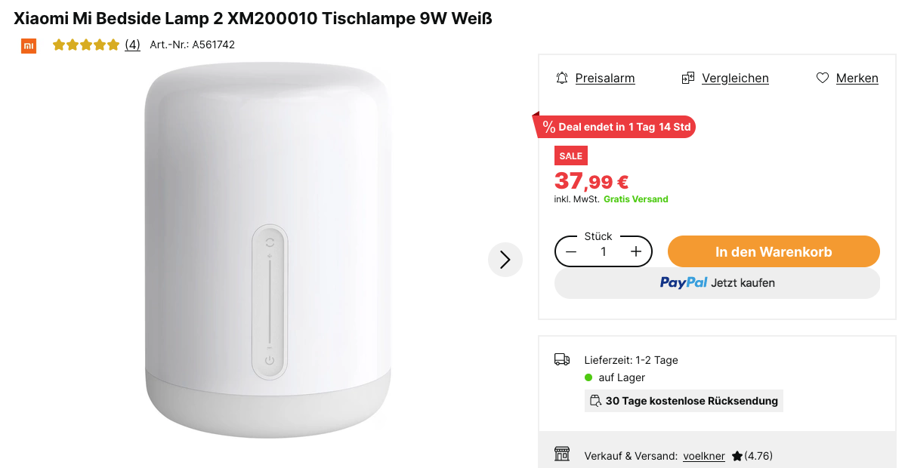The width and height of the screenshot is (908, 468).
Task: Click the delivery truck icon
Action: click(x=562, y=360)
